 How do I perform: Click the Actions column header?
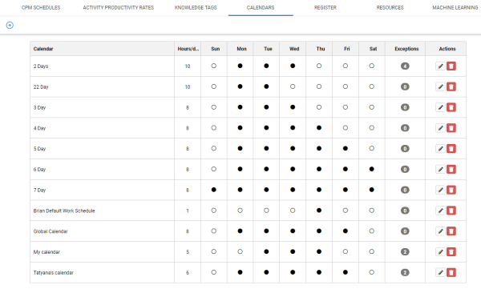coord(446,49)
